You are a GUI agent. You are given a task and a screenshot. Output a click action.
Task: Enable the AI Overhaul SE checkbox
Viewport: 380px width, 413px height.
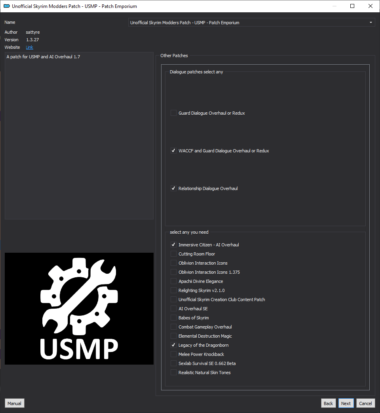[x=173, y=309]
